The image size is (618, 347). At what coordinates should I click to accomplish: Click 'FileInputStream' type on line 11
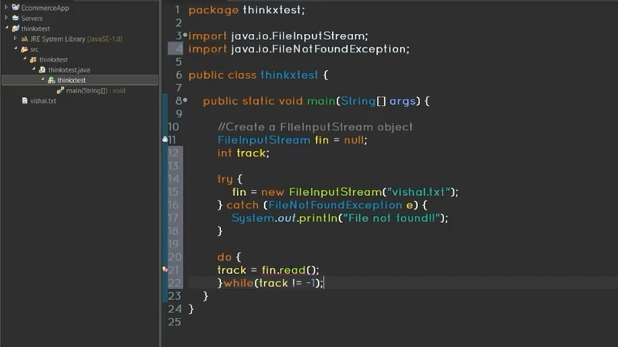[x=263, y=140]
